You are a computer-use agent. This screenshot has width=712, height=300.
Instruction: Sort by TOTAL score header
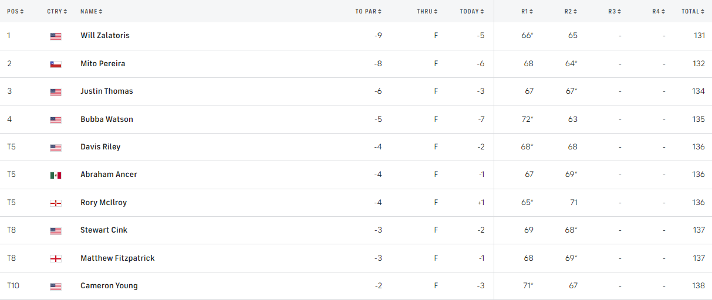(x=693, y=11)
